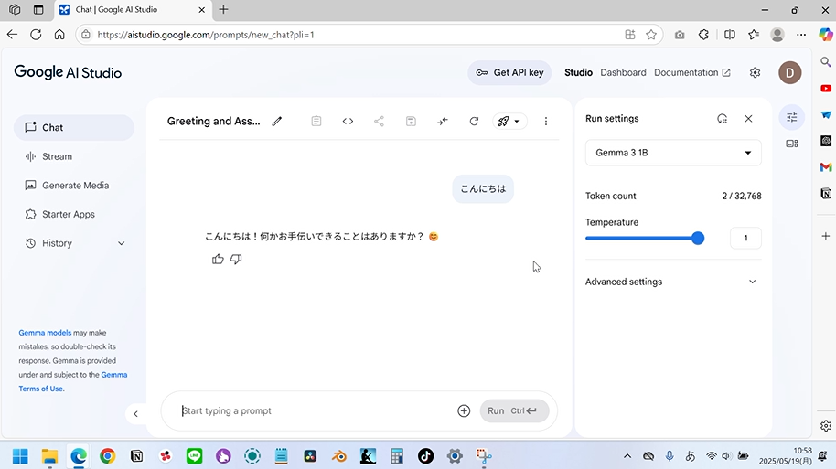This screenshot has width=836, height=469.
Task: Open the settings gear in header
Action: (755, 73)
